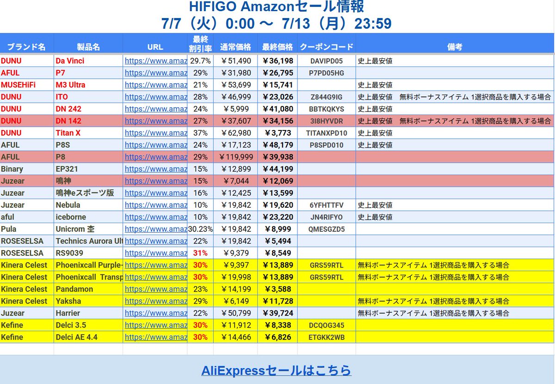Click the HIFIGO Amazonセール情報 title
Screen dimensions: 555x384
(276, 7)
